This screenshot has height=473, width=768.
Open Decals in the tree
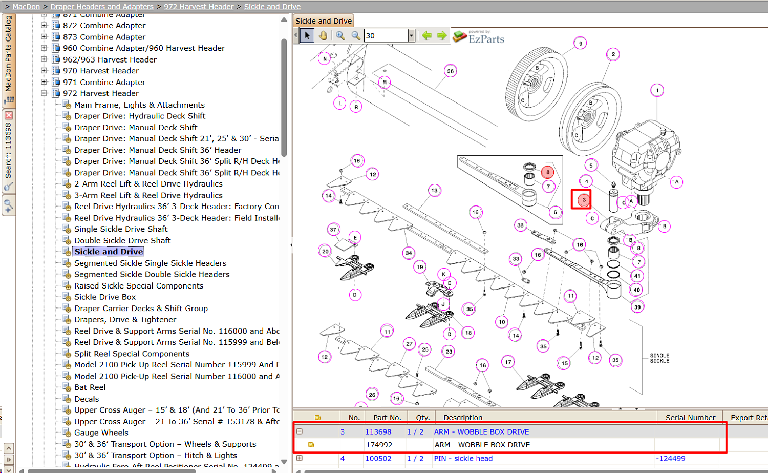point(87,399)
